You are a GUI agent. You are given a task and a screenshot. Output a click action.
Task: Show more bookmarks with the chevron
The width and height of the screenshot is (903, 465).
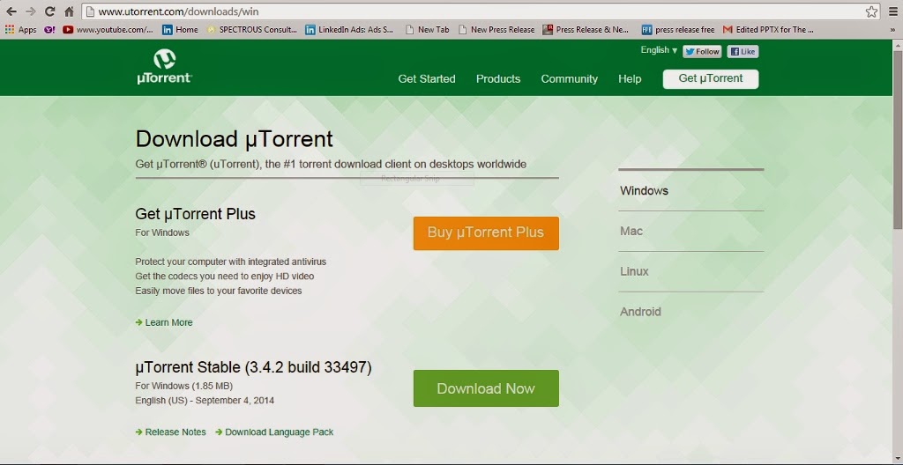tap(893, 29)
